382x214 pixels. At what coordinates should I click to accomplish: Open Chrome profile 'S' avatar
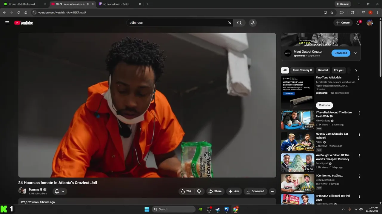click(x=370, y=12)
